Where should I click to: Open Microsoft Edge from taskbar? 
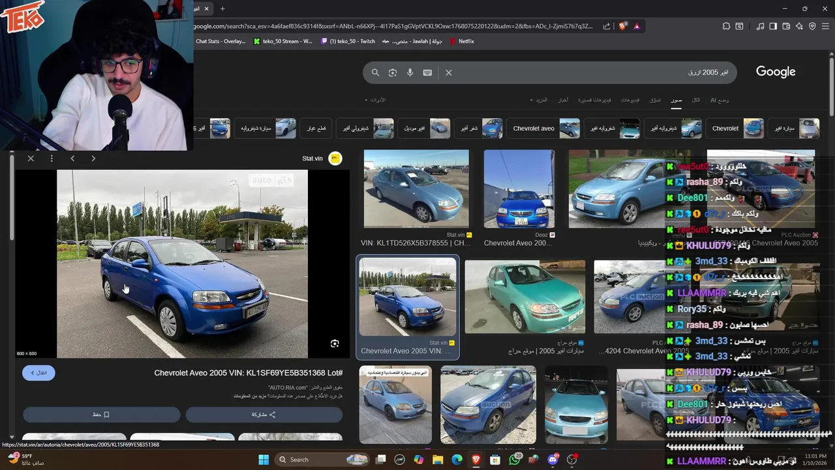click(x=457, y=460)
